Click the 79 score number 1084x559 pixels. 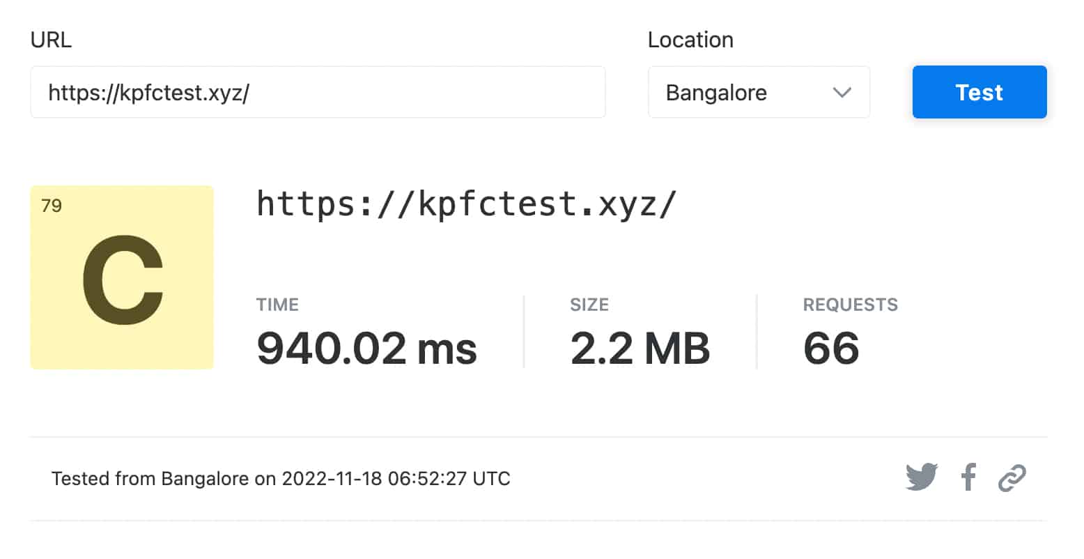coord(52,206)
